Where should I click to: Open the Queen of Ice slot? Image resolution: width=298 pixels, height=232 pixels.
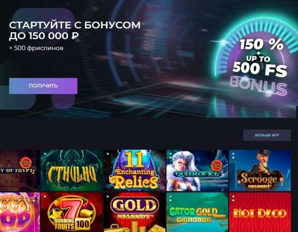tap(197, 171)
